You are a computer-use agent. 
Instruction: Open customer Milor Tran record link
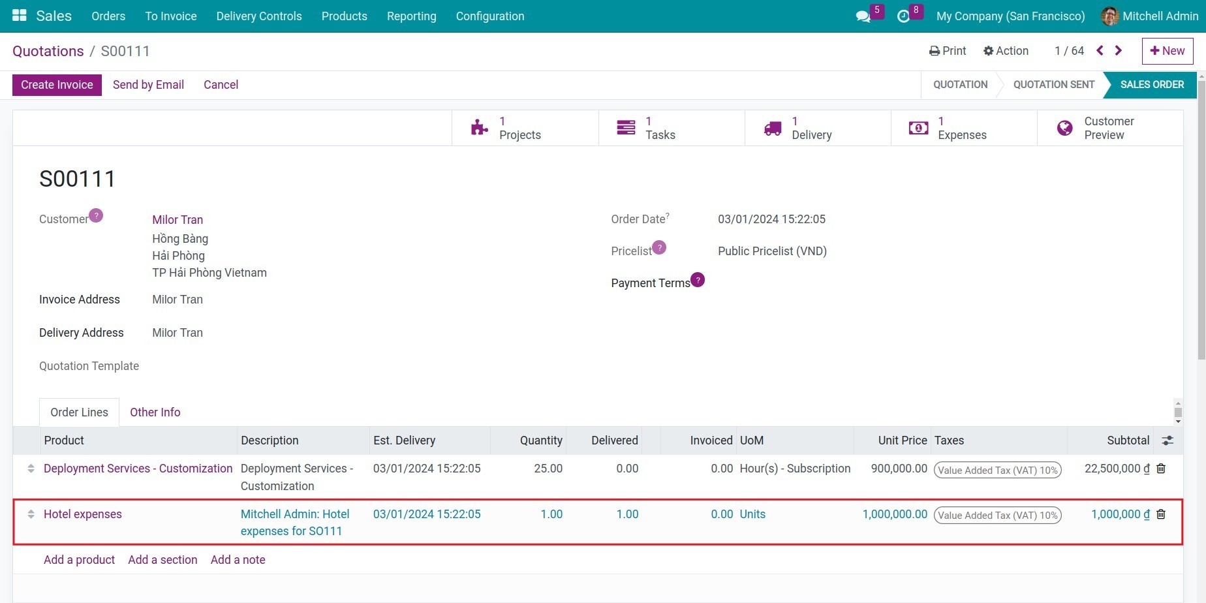pos(177,219)
